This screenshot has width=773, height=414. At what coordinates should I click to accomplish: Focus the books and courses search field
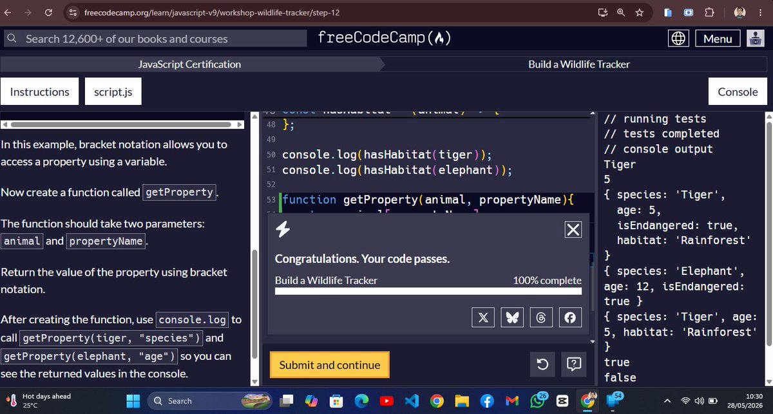point(155,39)
